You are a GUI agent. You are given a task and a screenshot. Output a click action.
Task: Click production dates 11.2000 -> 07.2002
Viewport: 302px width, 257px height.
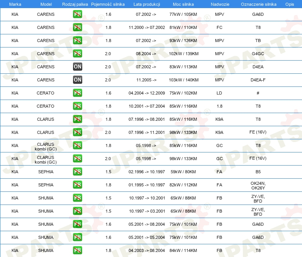147,27
